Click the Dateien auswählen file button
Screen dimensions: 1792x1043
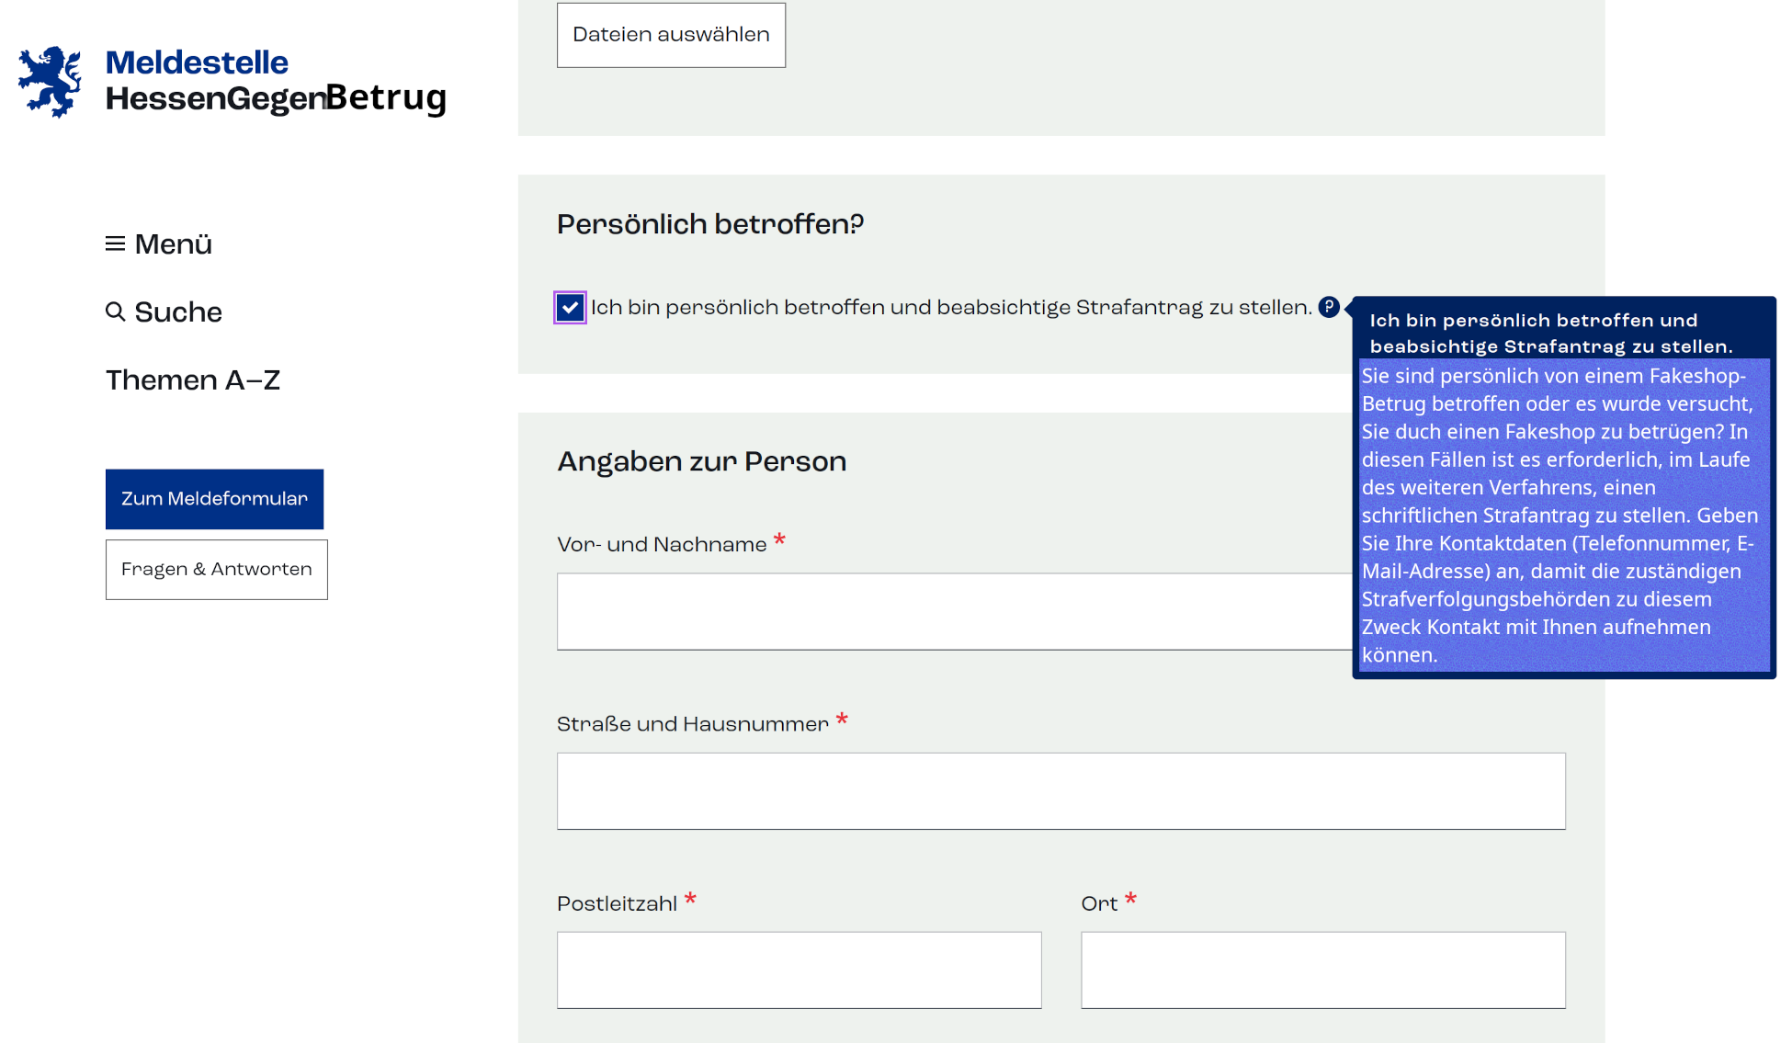click(x=671, y=35)
